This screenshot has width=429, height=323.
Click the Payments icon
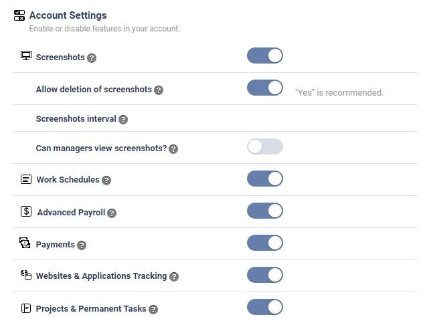[25, 243]
